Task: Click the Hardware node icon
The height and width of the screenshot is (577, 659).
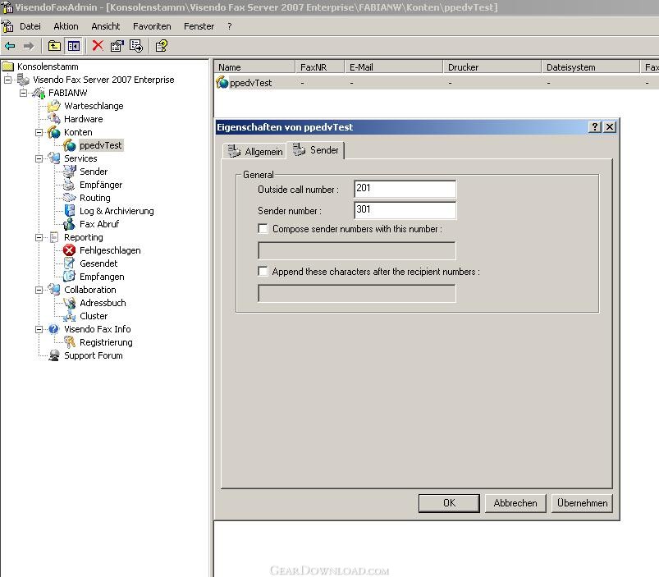Action: tap(54, 118)
